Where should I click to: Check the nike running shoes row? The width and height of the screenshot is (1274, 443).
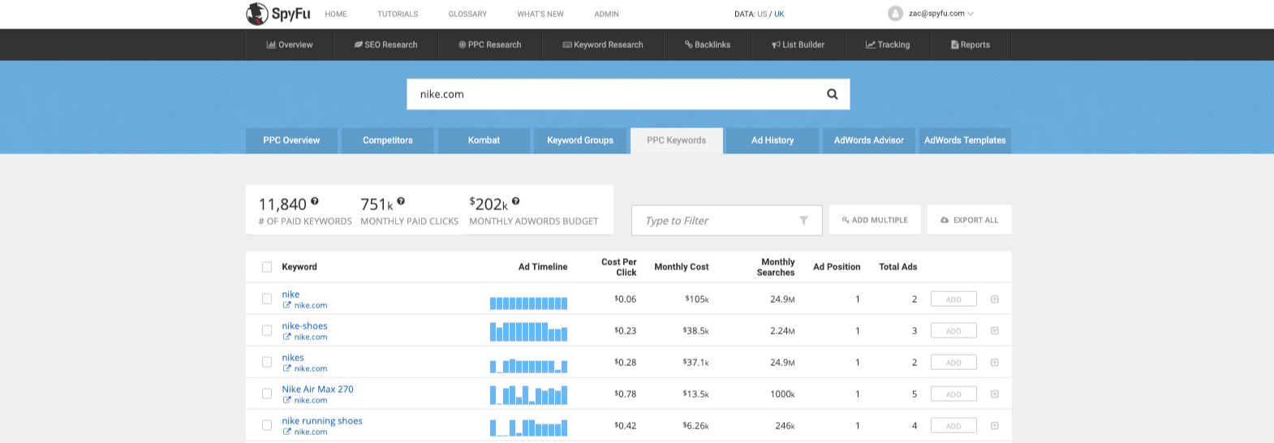(267, 426)
